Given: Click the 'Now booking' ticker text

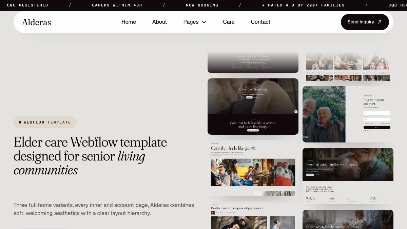Looking at the screenshot, I should pos(202,5).
